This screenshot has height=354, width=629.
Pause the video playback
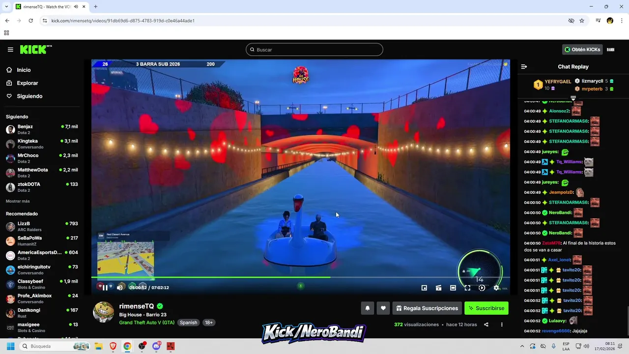point(105,288)
